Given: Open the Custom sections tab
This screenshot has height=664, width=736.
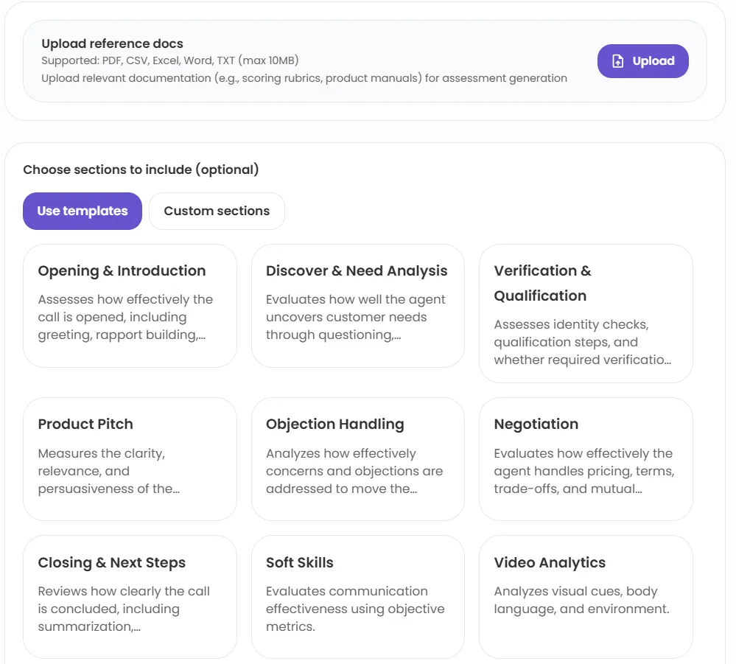Looking at the screenshot, I should point(217,211).
